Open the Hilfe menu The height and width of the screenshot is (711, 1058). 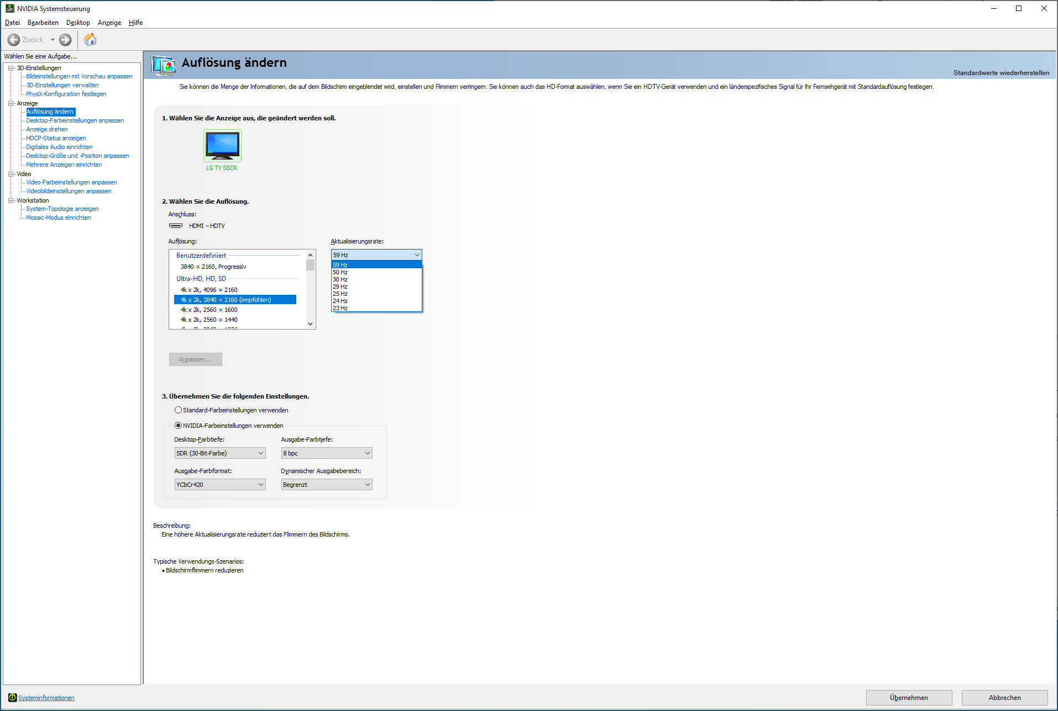[136, 23]
